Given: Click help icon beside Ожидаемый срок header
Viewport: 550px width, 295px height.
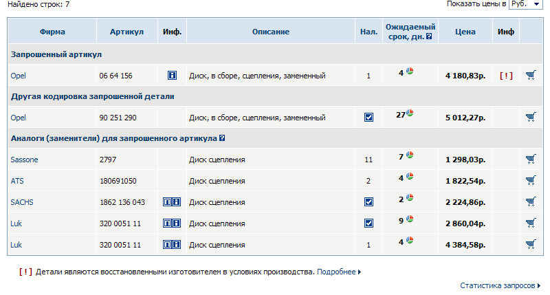Looking at the screenshot, I should tap(429, 36).
